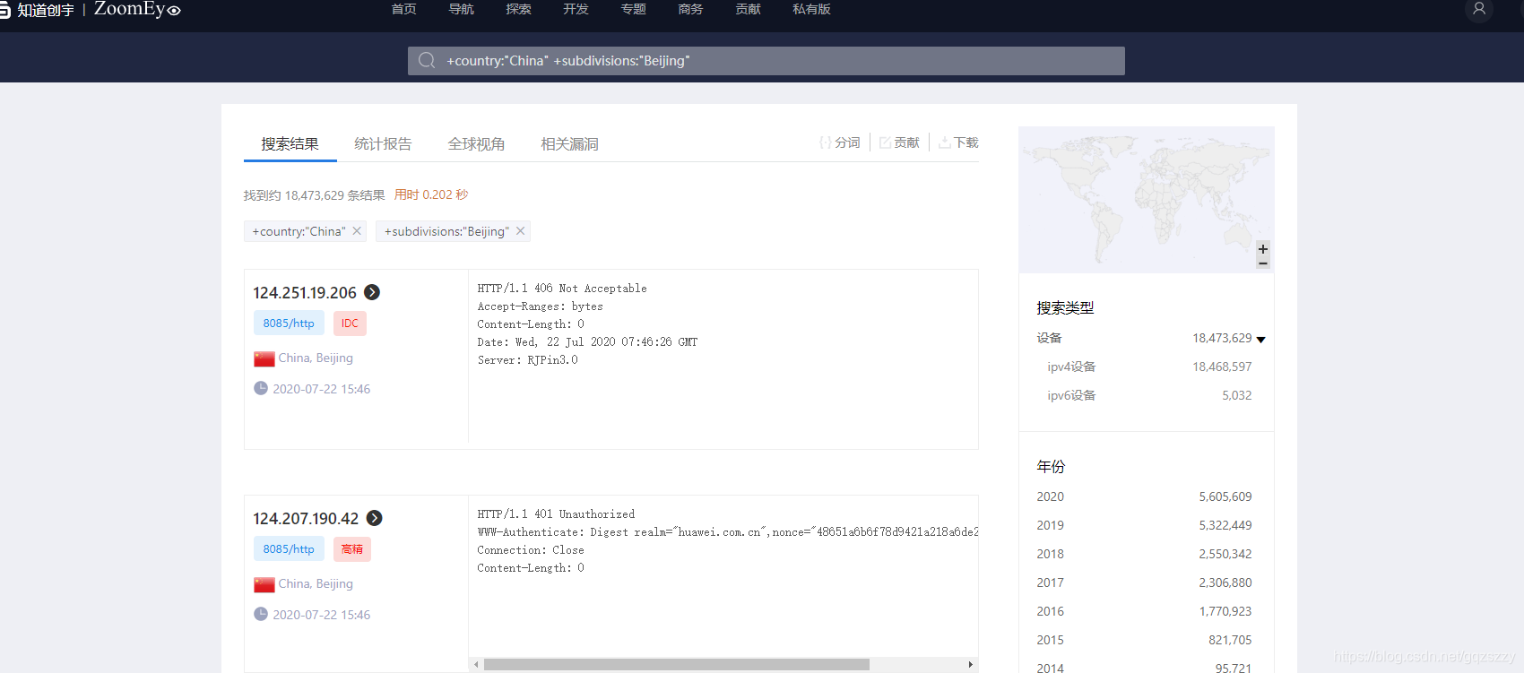Click China flag icon in second result
The image size is (1524, 673).
(x=264, y=584)
